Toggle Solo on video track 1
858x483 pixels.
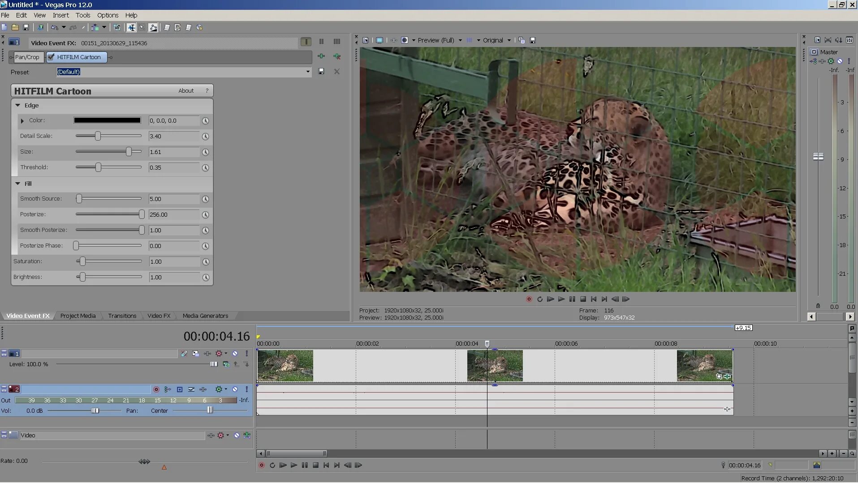[246, 354]
